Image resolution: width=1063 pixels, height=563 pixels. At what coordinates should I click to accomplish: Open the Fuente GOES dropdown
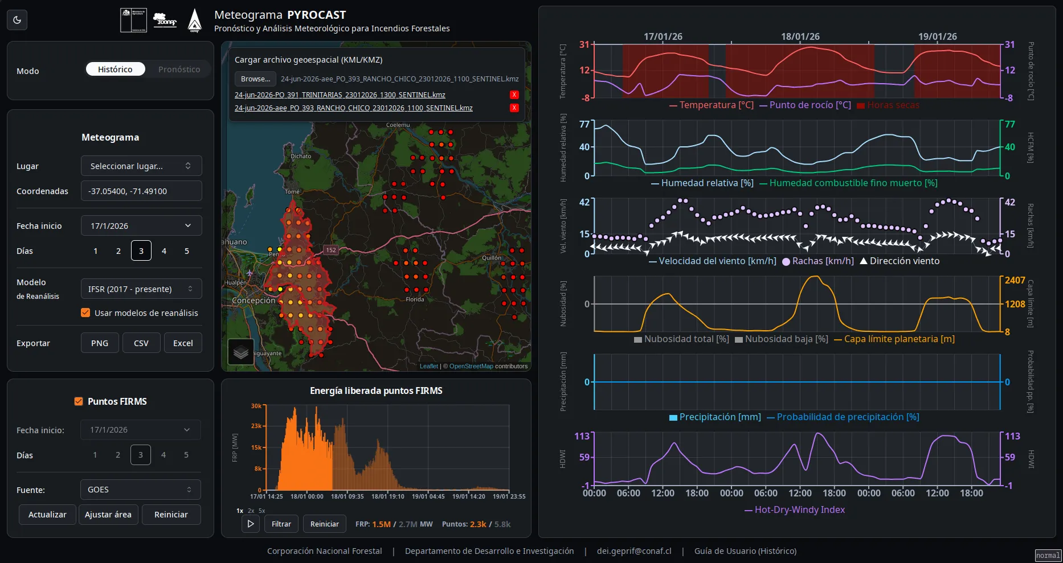coord(141,490)
